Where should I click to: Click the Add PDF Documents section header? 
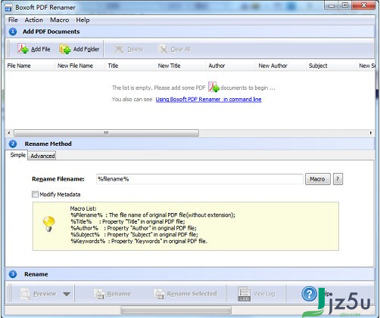click(x=190, y=32)
